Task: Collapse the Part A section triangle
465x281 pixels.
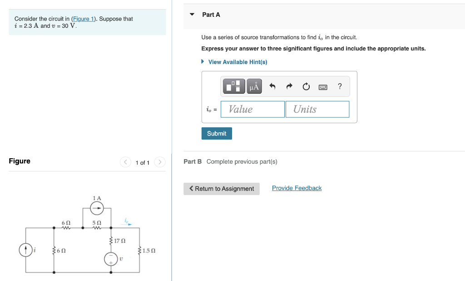Action: [x=192, y=14]
